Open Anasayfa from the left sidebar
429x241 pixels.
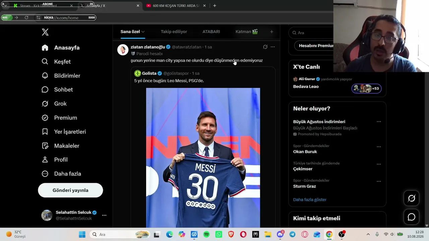coord(61,48)
